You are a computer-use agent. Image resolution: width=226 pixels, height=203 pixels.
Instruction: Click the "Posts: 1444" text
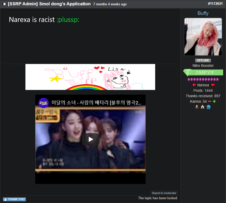[203, 91]
